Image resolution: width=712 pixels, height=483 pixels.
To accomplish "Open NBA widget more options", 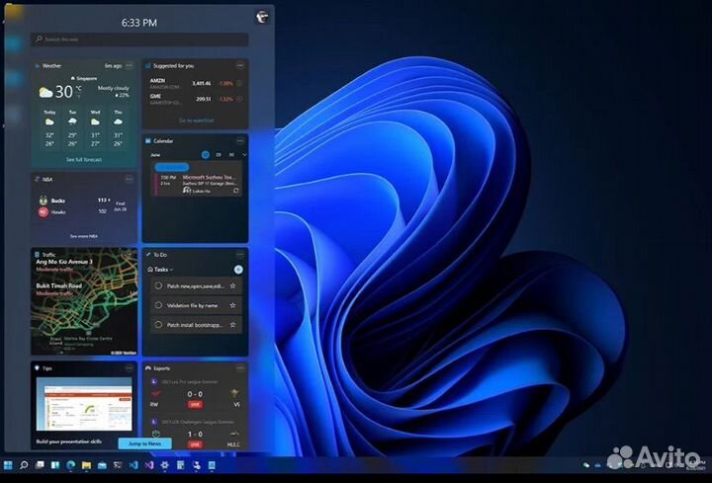I will coord(129,179).
